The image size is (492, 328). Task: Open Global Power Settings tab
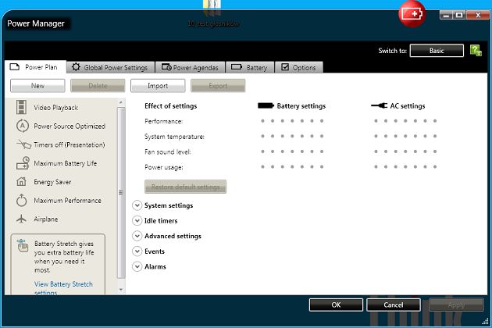[110, 67]
